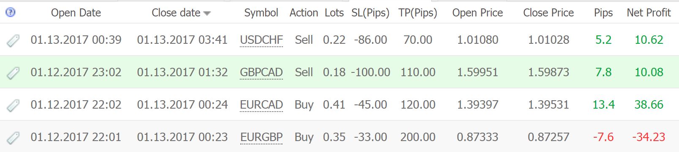Open the tag icon on USDCHF row

coord(13,40)
